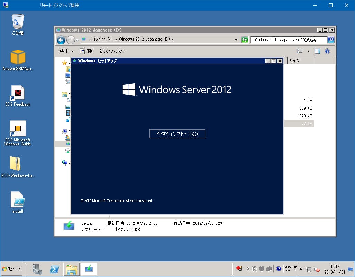
Task: Switch to Explorer folder taskbar button
Action: (x=72, y=269)
